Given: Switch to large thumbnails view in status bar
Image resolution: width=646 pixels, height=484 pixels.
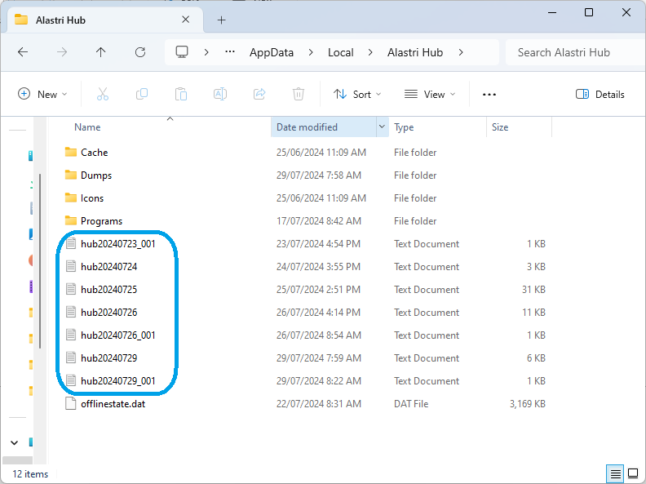Looking at the screenshot, I should (x=632, y=473).
